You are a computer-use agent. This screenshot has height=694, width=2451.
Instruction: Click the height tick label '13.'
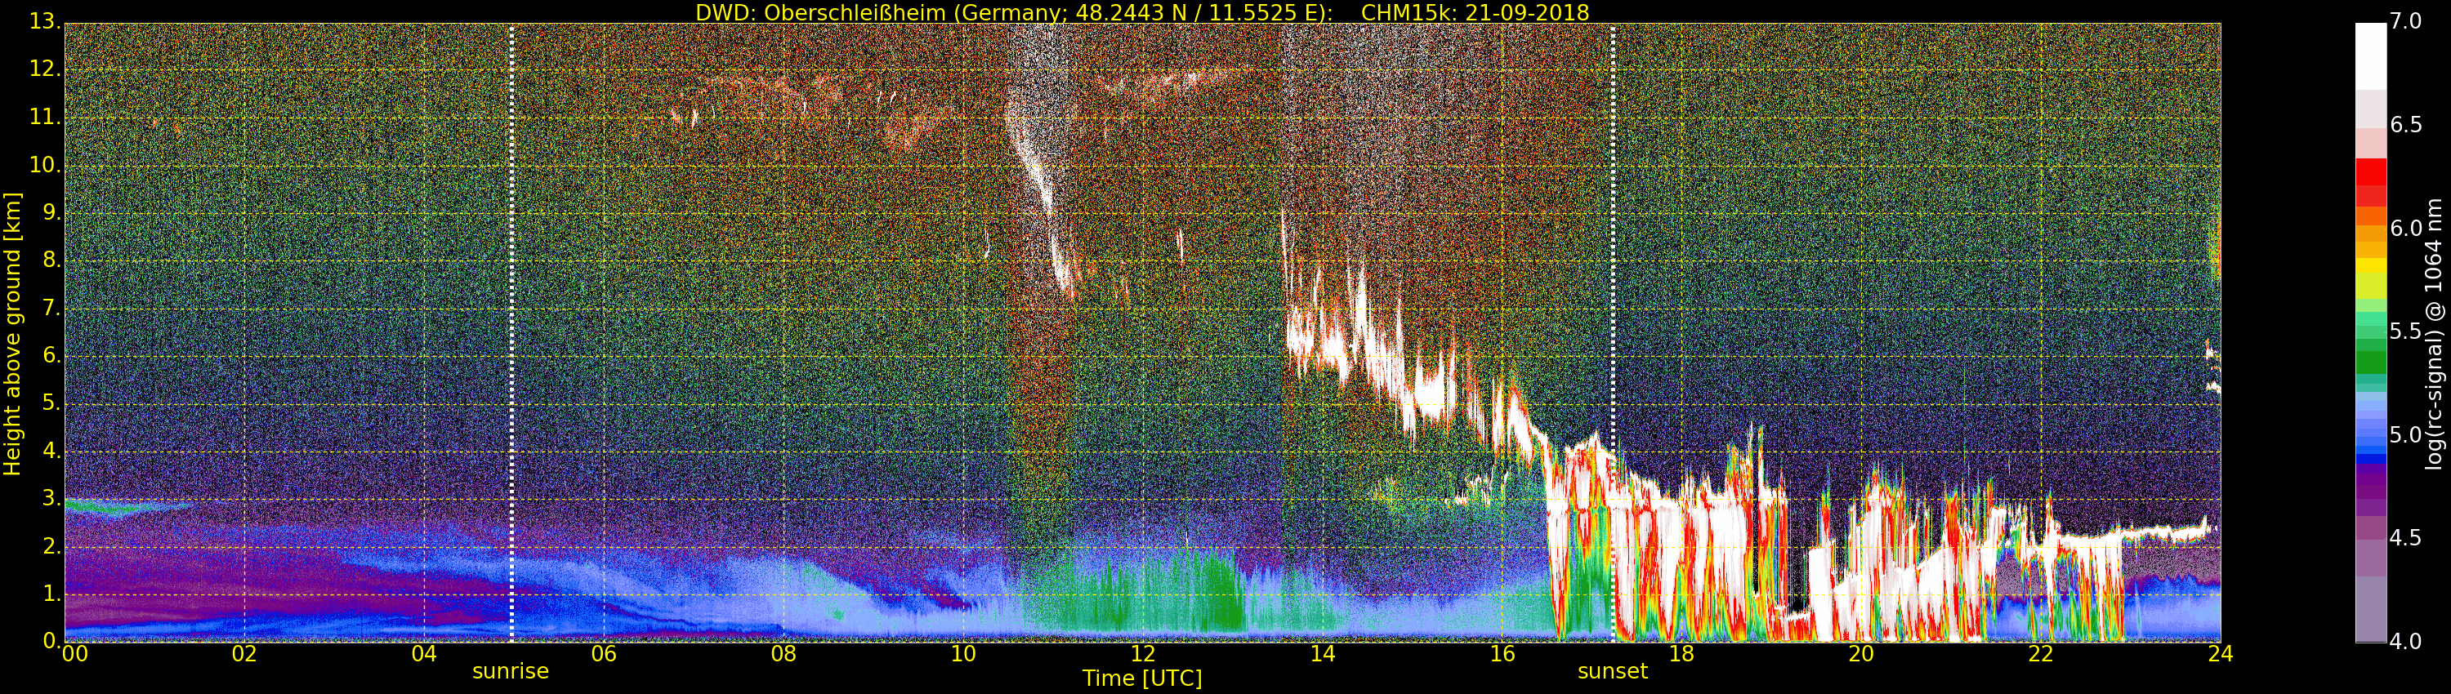point(45,22)
